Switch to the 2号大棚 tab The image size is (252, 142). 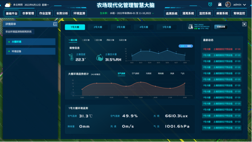click(98, 27)
